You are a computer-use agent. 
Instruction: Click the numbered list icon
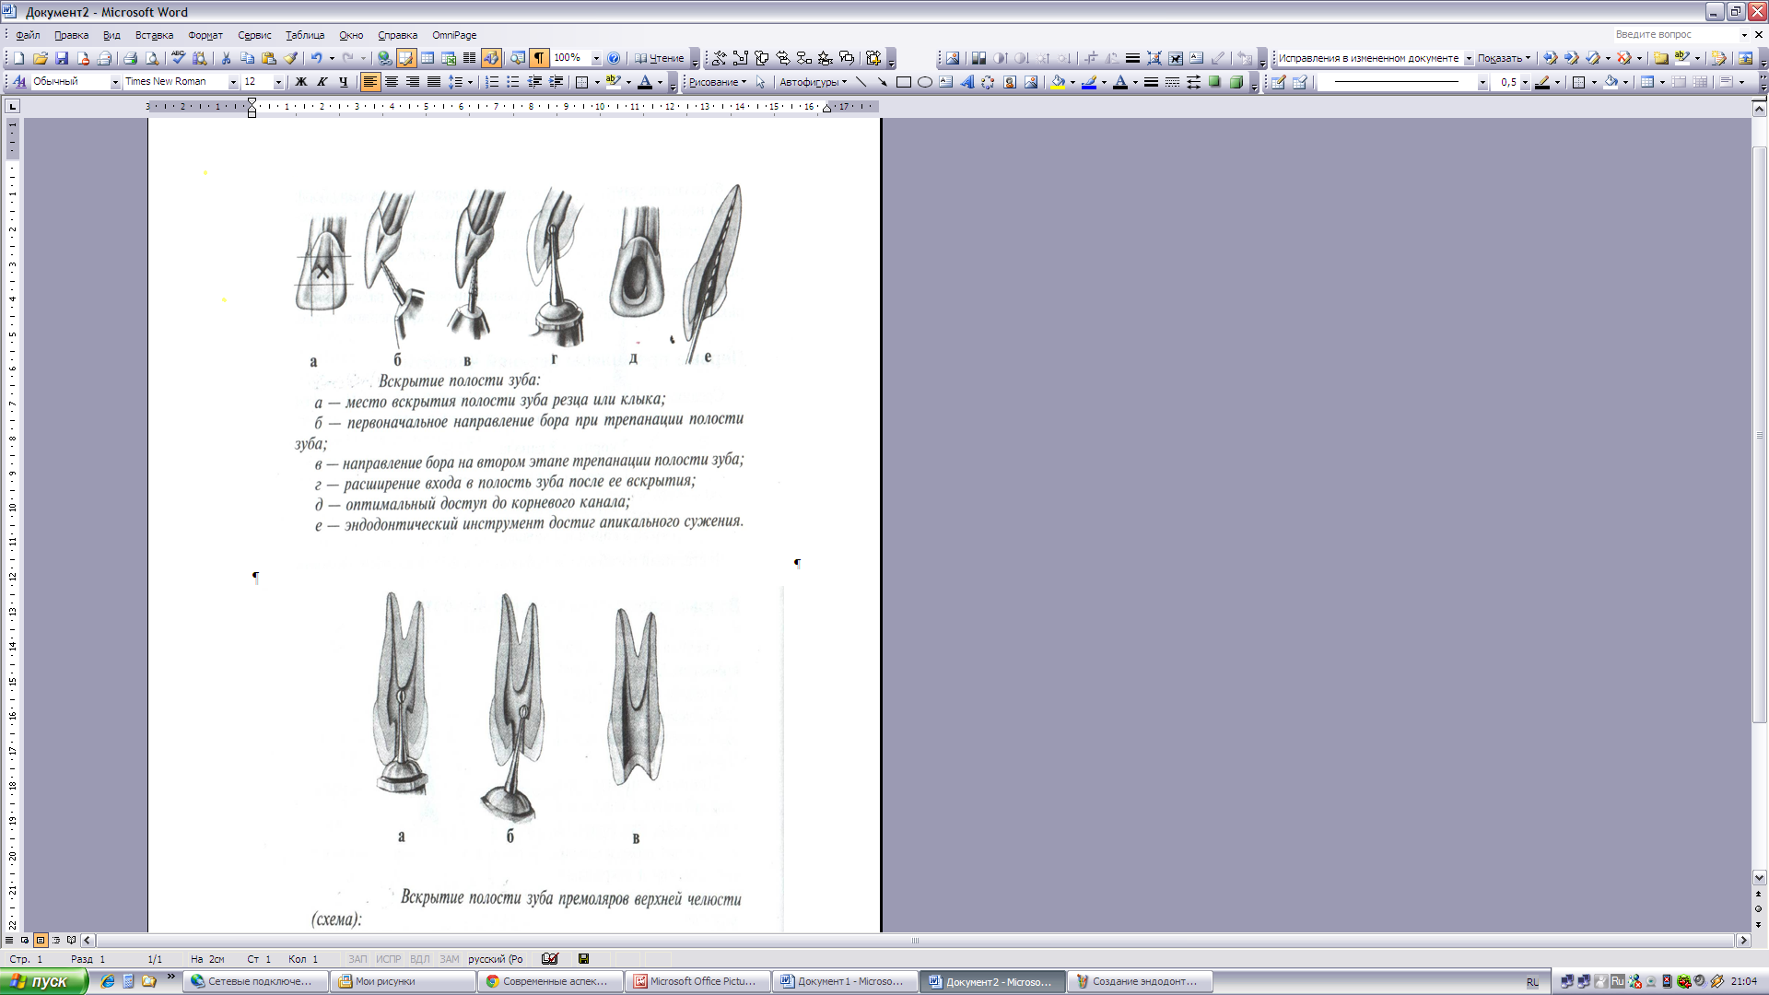[492, 82]
